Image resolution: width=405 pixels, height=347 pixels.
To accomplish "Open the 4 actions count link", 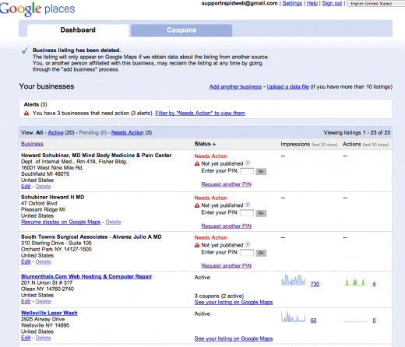I will coord(374,284).
